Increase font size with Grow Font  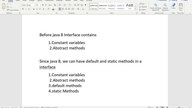click(x=43, y=5)
